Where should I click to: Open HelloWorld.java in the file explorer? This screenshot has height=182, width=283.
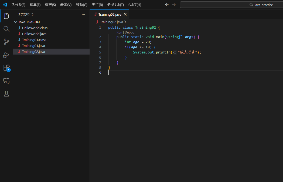35,34
